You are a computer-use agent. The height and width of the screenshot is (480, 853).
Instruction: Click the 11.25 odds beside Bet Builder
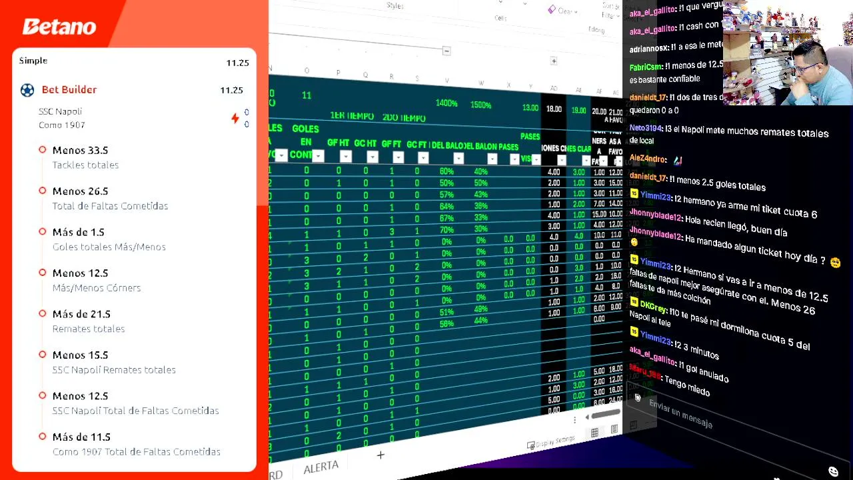pyautogui.click(x=231, y=90)
